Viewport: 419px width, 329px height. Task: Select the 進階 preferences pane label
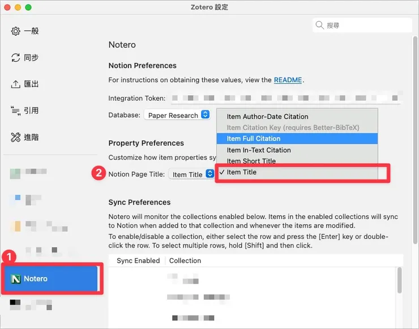31,137
